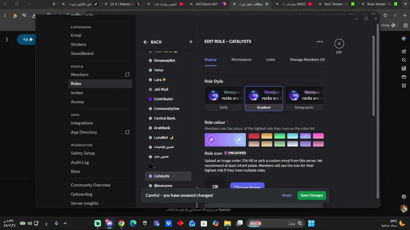This screenshot has width=410, height=230.
Task: Open the Manage Members (0) tab
Action: tap(307, 60)
